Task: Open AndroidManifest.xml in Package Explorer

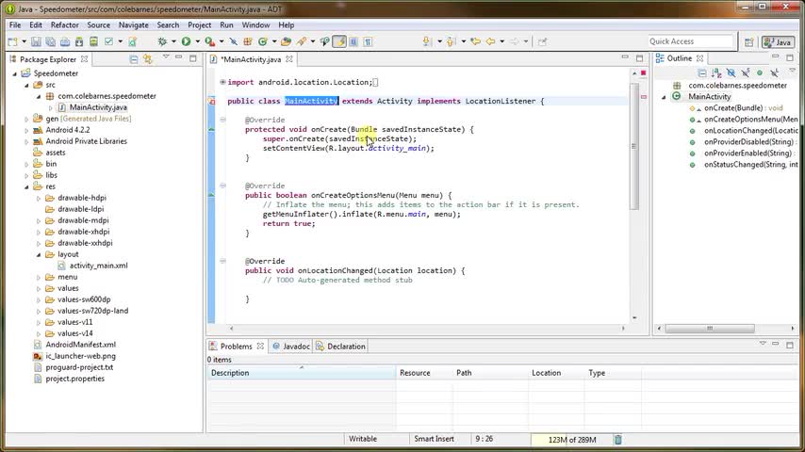Action: coord(80,345)
